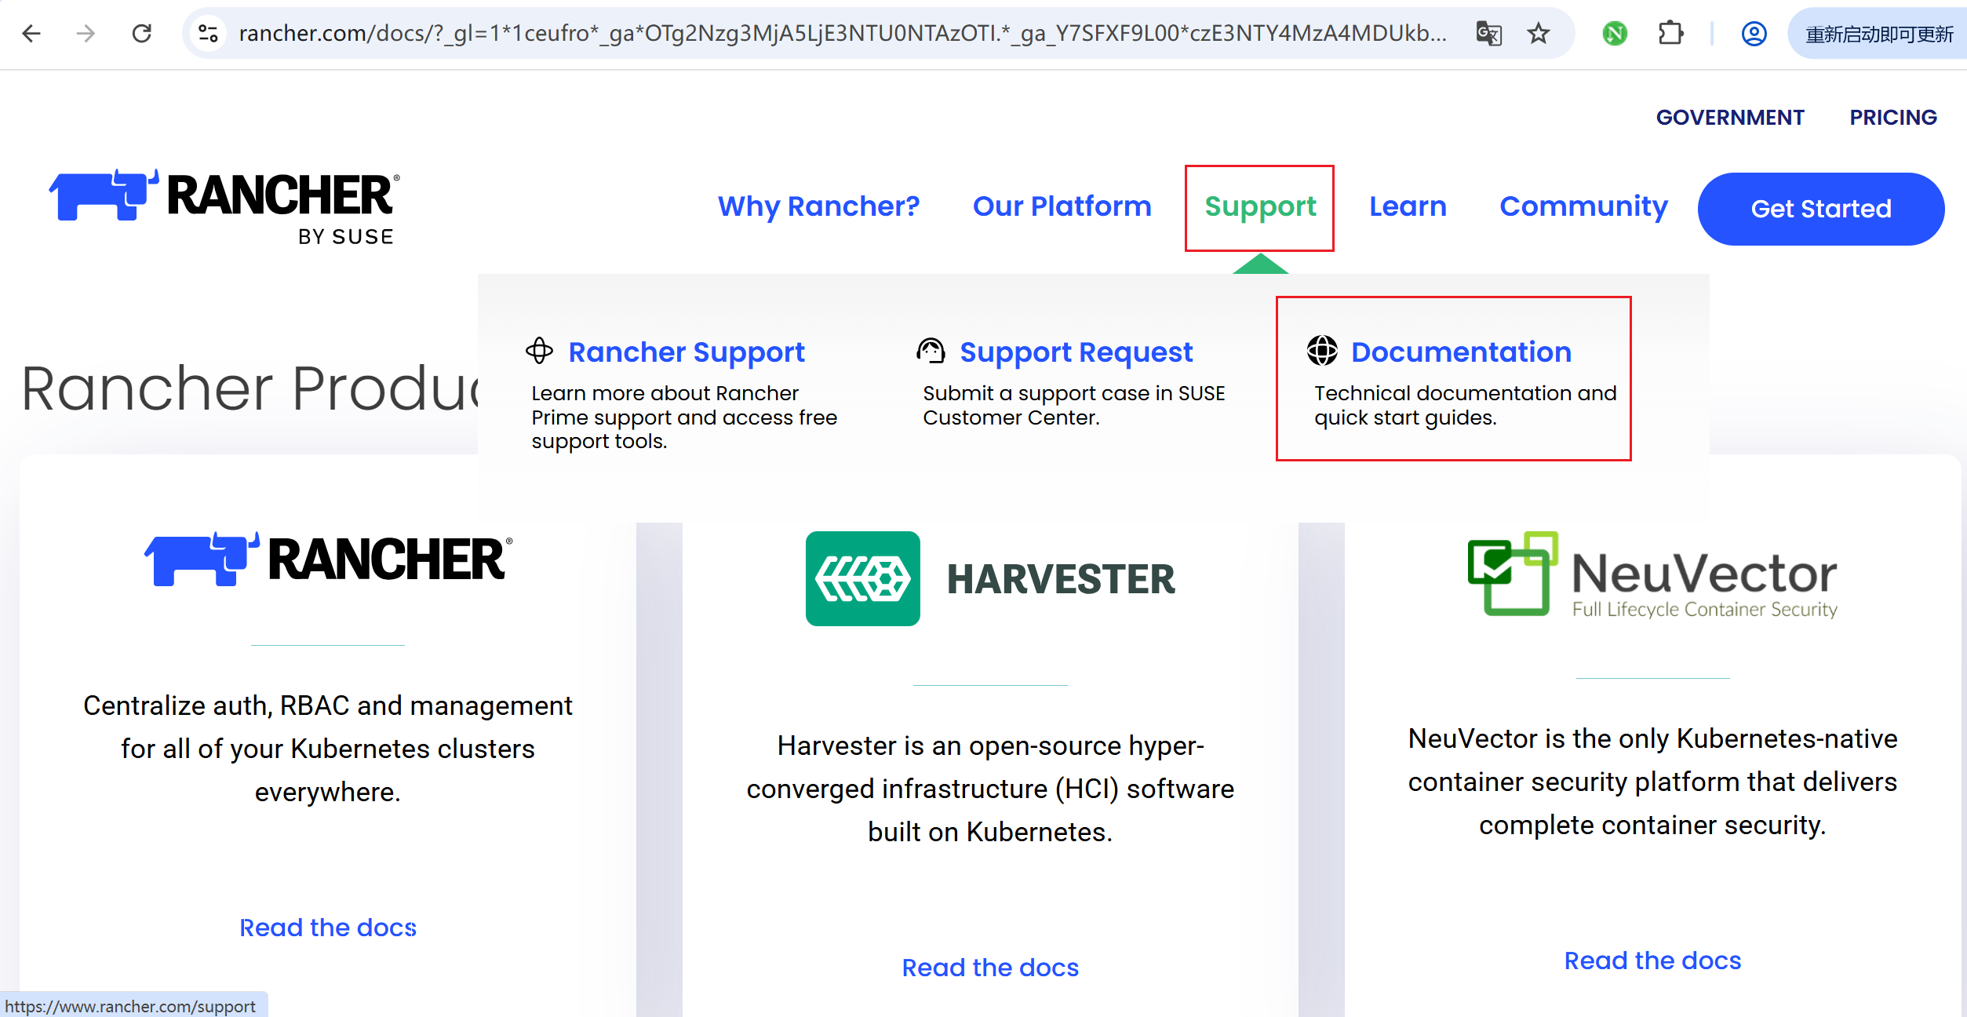The width and height of the screenshot is (1967, 1017).
Task: Click the Rancher product card logo
Action: click(329, 559)
